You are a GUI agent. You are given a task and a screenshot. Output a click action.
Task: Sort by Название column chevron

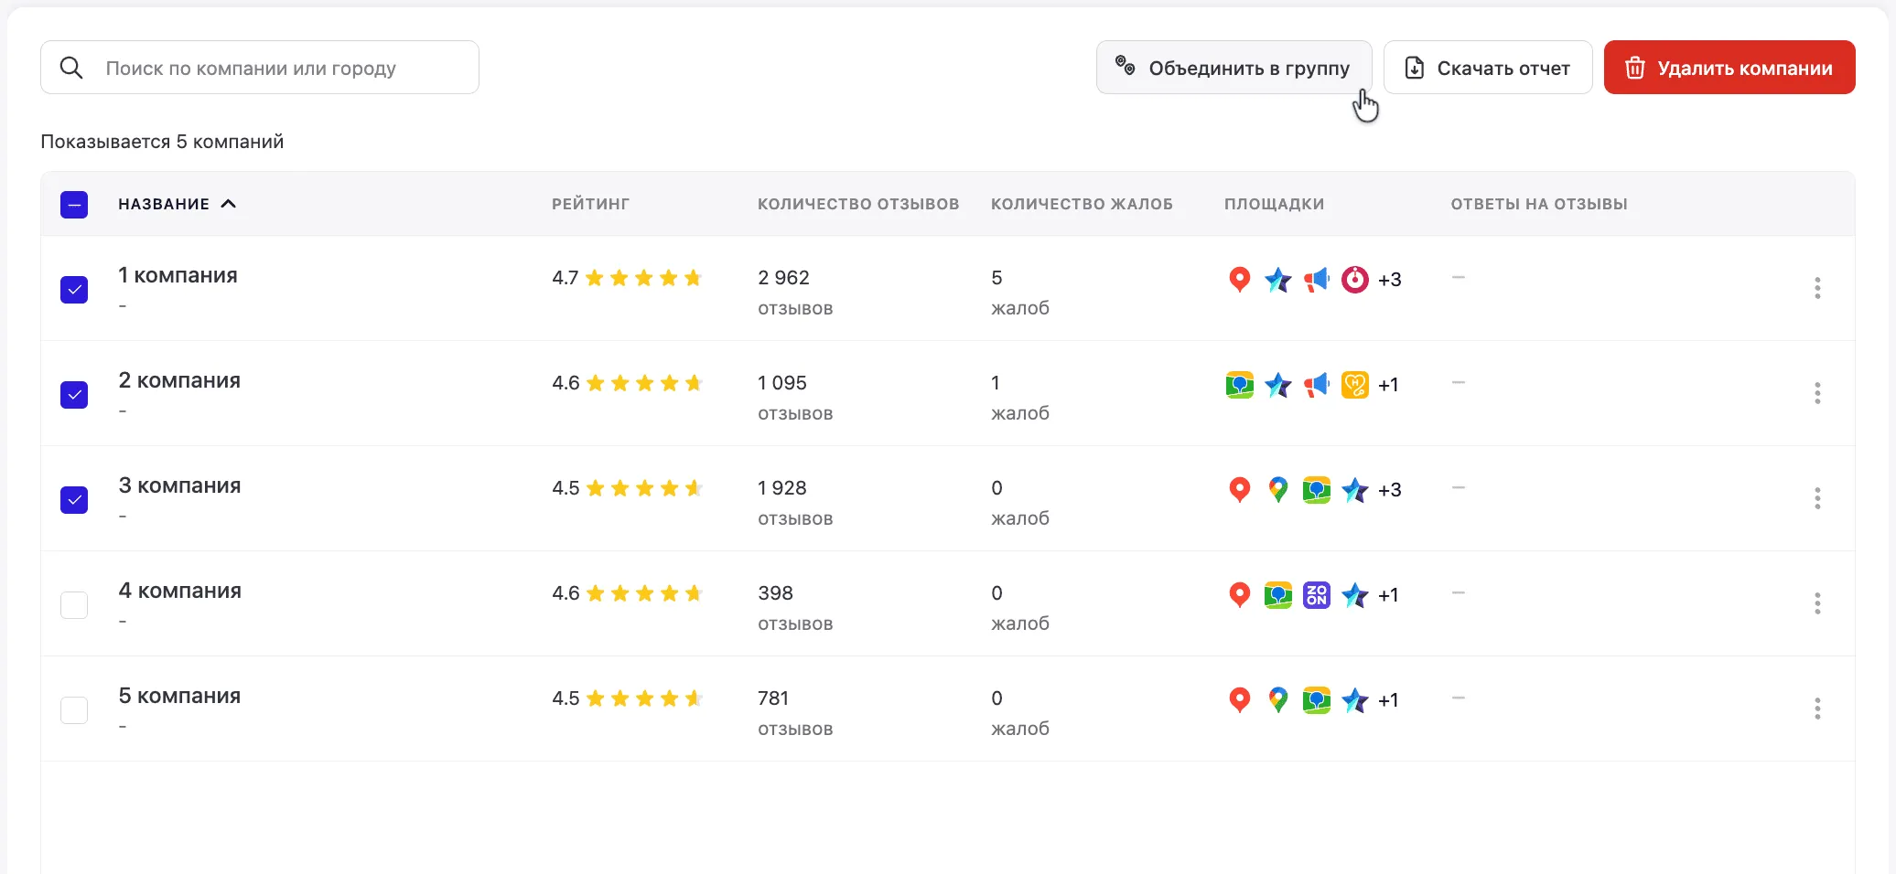click(x=229, y=203)
